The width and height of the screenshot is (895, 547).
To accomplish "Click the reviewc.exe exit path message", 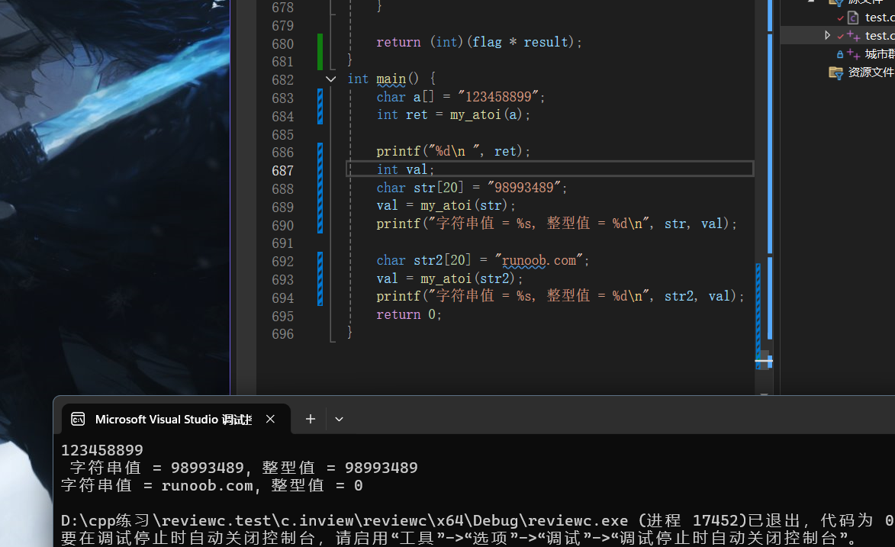I will pyautogui.click(x=477, y=521).
